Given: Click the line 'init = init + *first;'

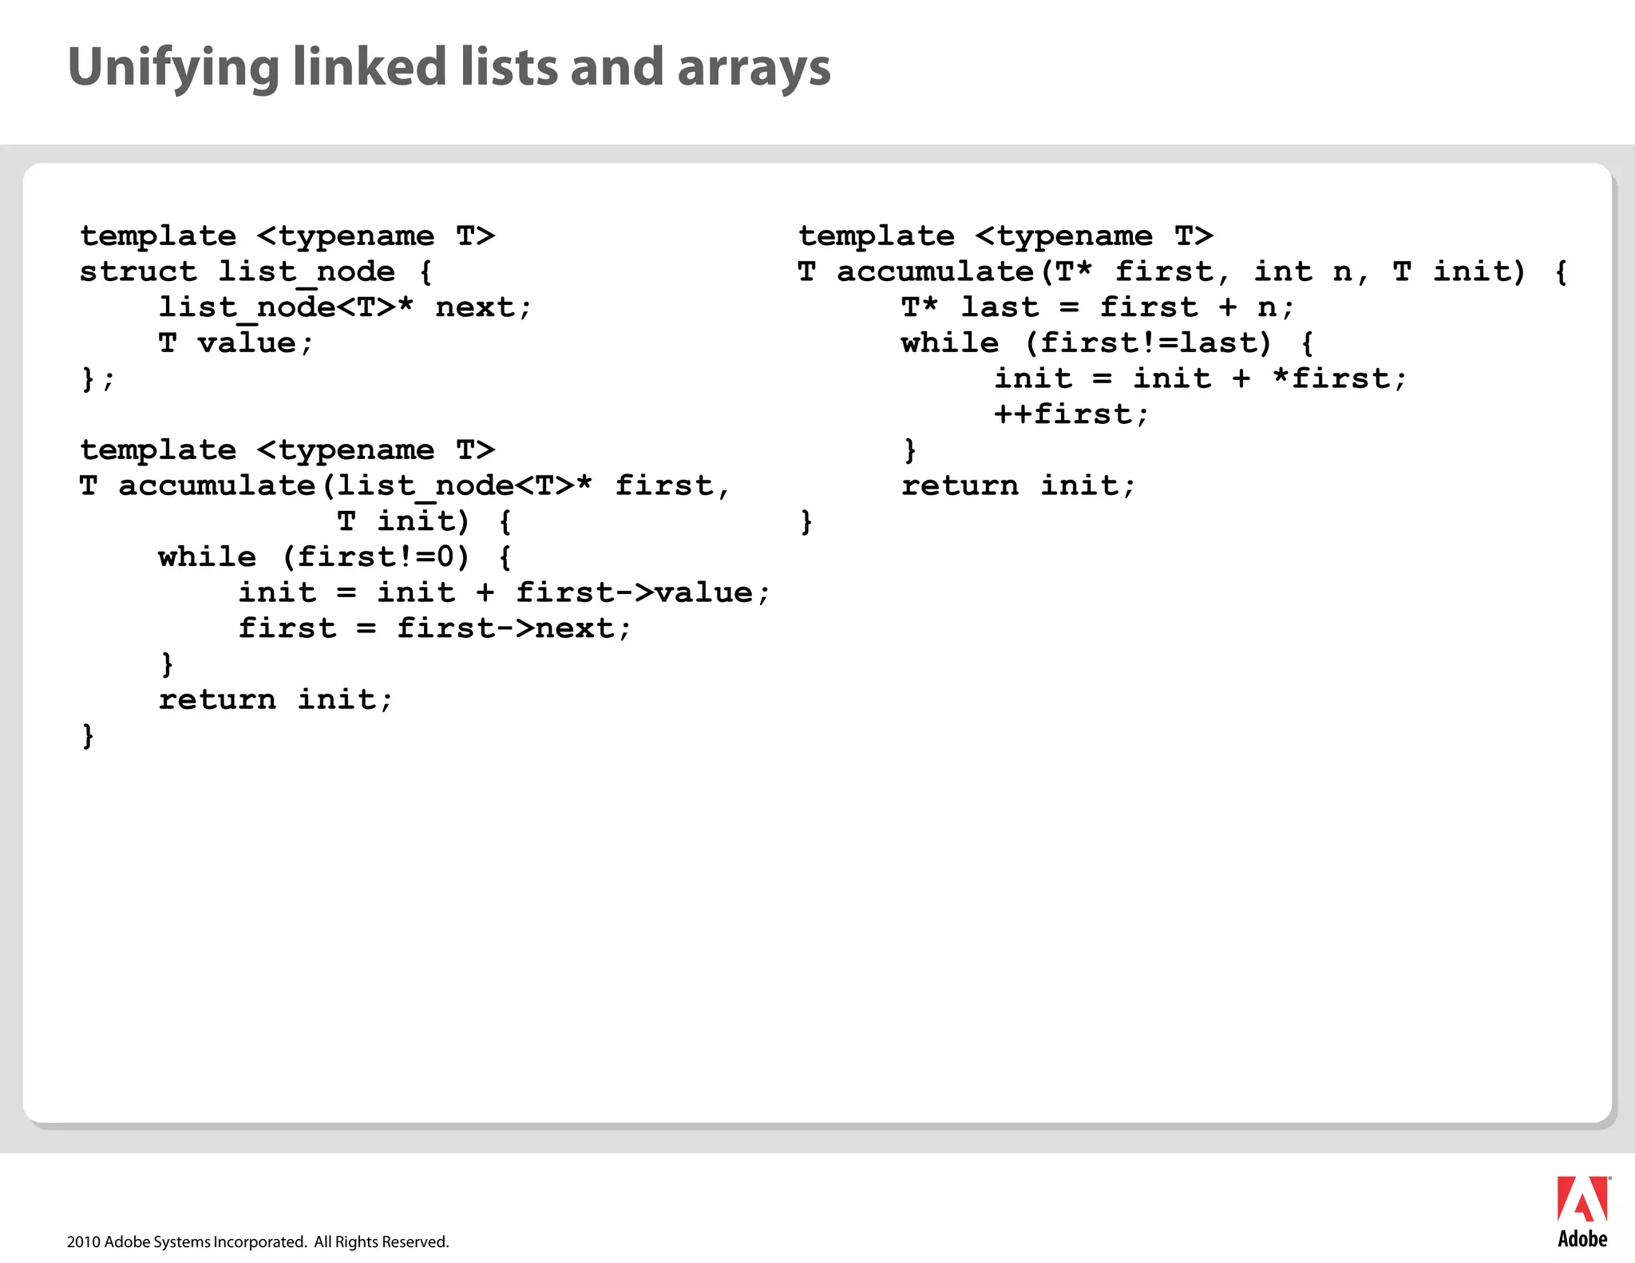Looking at the screenshot, I should point(1201,378).
